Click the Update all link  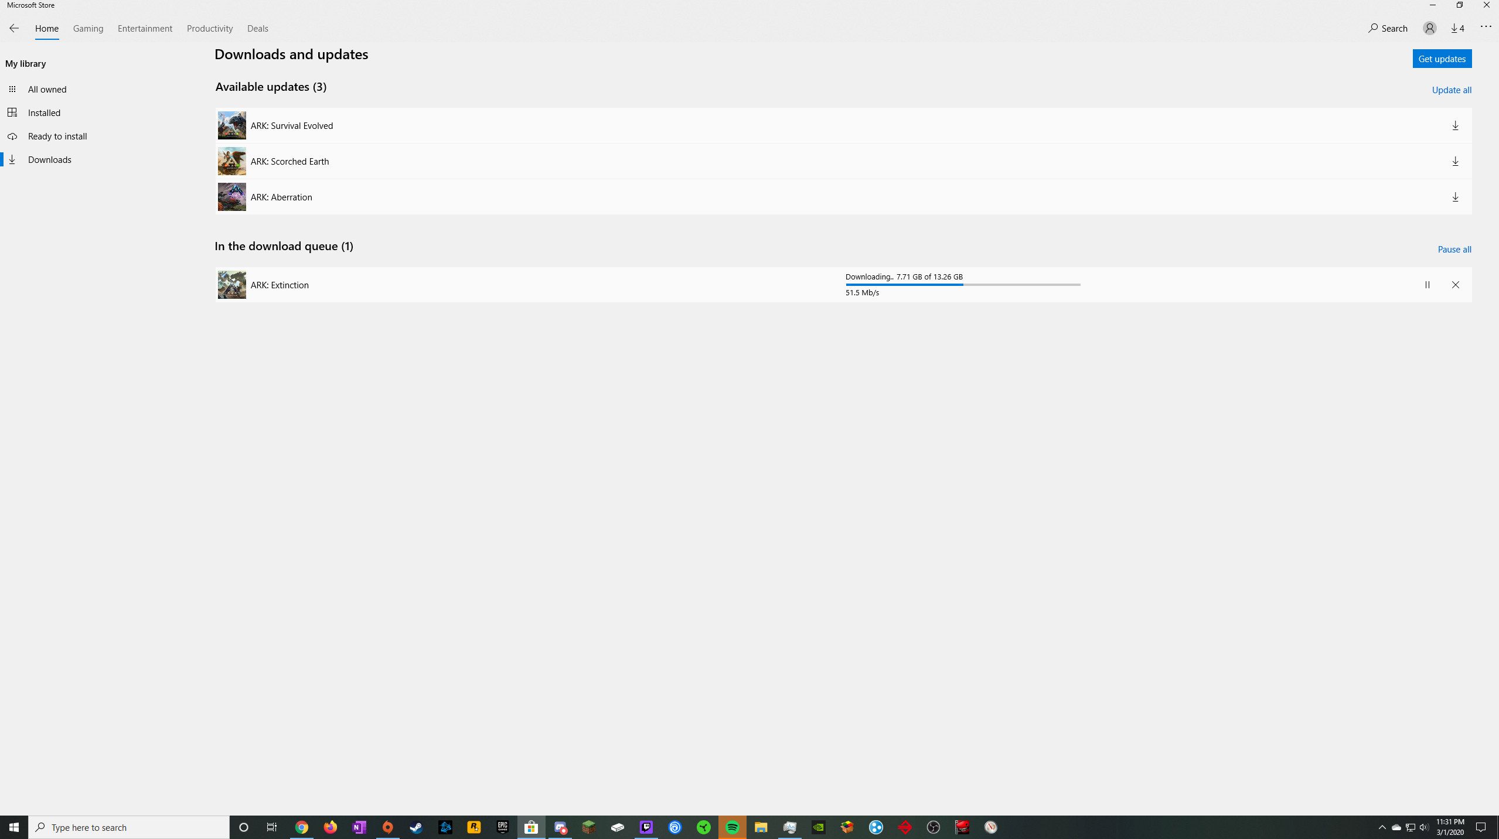point(1452,90)
